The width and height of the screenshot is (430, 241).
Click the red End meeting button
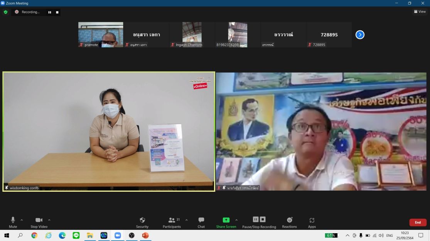(x=418, y=223)
